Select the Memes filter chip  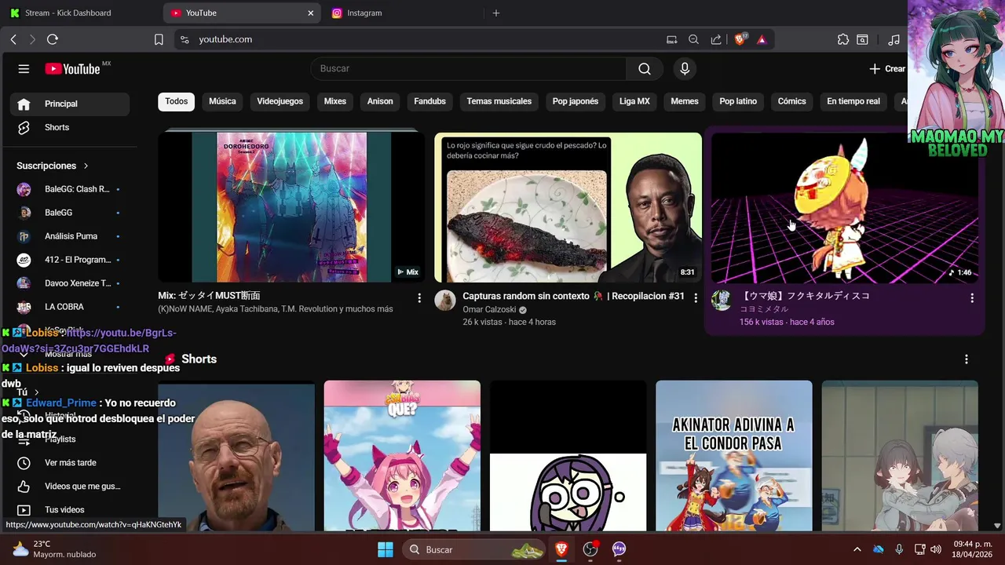pos(685,101)
